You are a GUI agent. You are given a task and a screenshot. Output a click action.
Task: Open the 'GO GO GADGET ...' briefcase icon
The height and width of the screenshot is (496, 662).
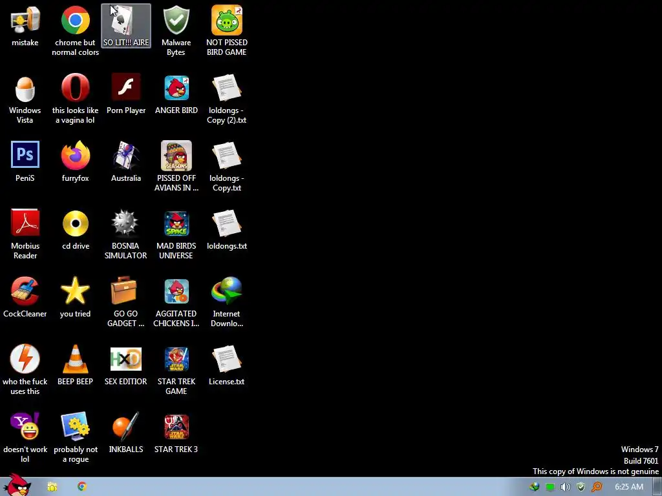[x=126, y=303]
